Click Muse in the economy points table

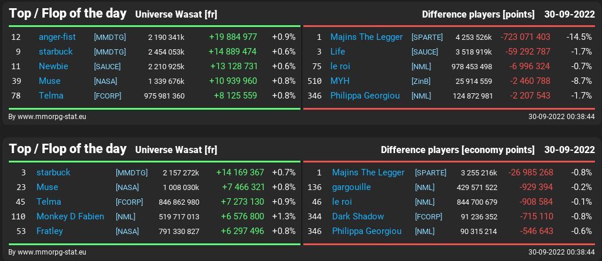click(47, 187)
